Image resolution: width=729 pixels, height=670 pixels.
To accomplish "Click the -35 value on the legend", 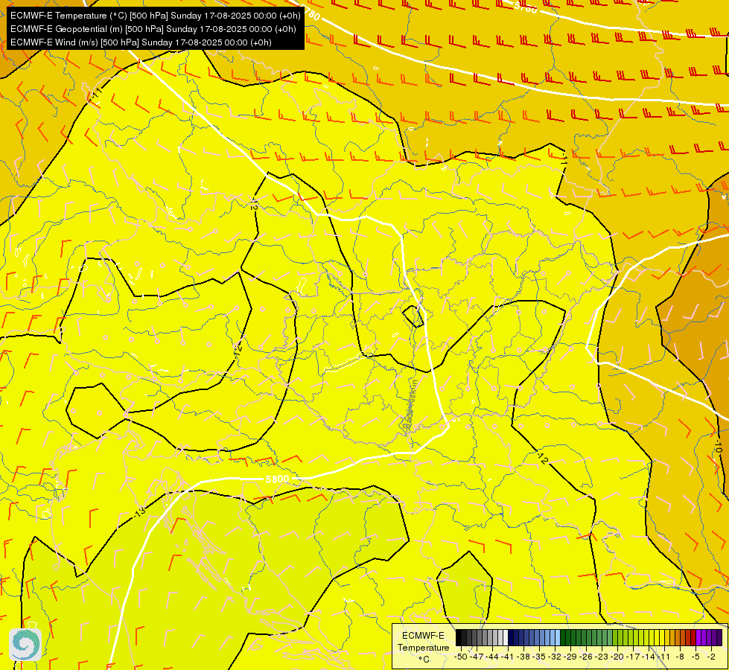I will pyautogui.click(x=539, y=657).
